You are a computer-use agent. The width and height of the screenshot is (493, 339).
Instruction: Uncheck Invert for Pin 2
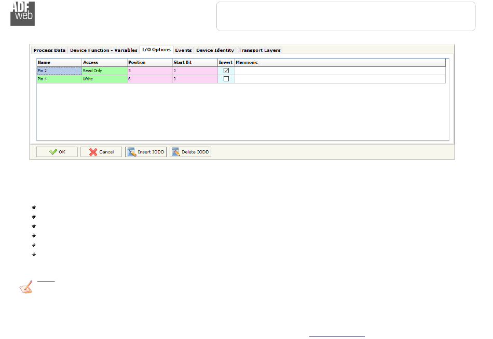click(x=226, y=70)
